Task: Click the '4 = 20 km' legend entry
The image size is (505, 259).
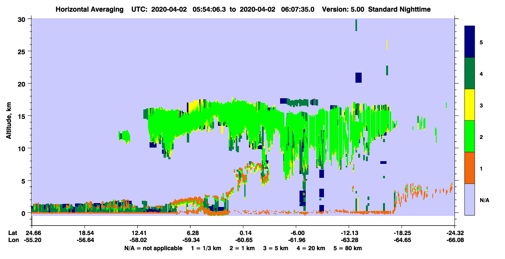Action: 311,248
